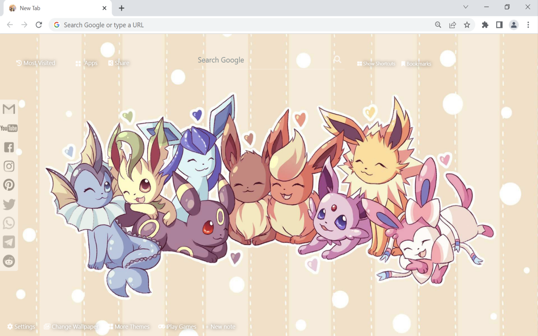Go back to previous page
The width and height of the screenshot is (538, 336).
tap(10, 25)
